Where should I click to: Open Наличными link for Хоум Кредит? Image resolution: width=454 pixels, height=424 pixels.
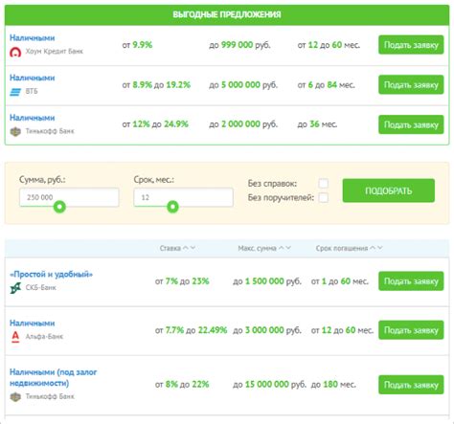tap(33, 38)
